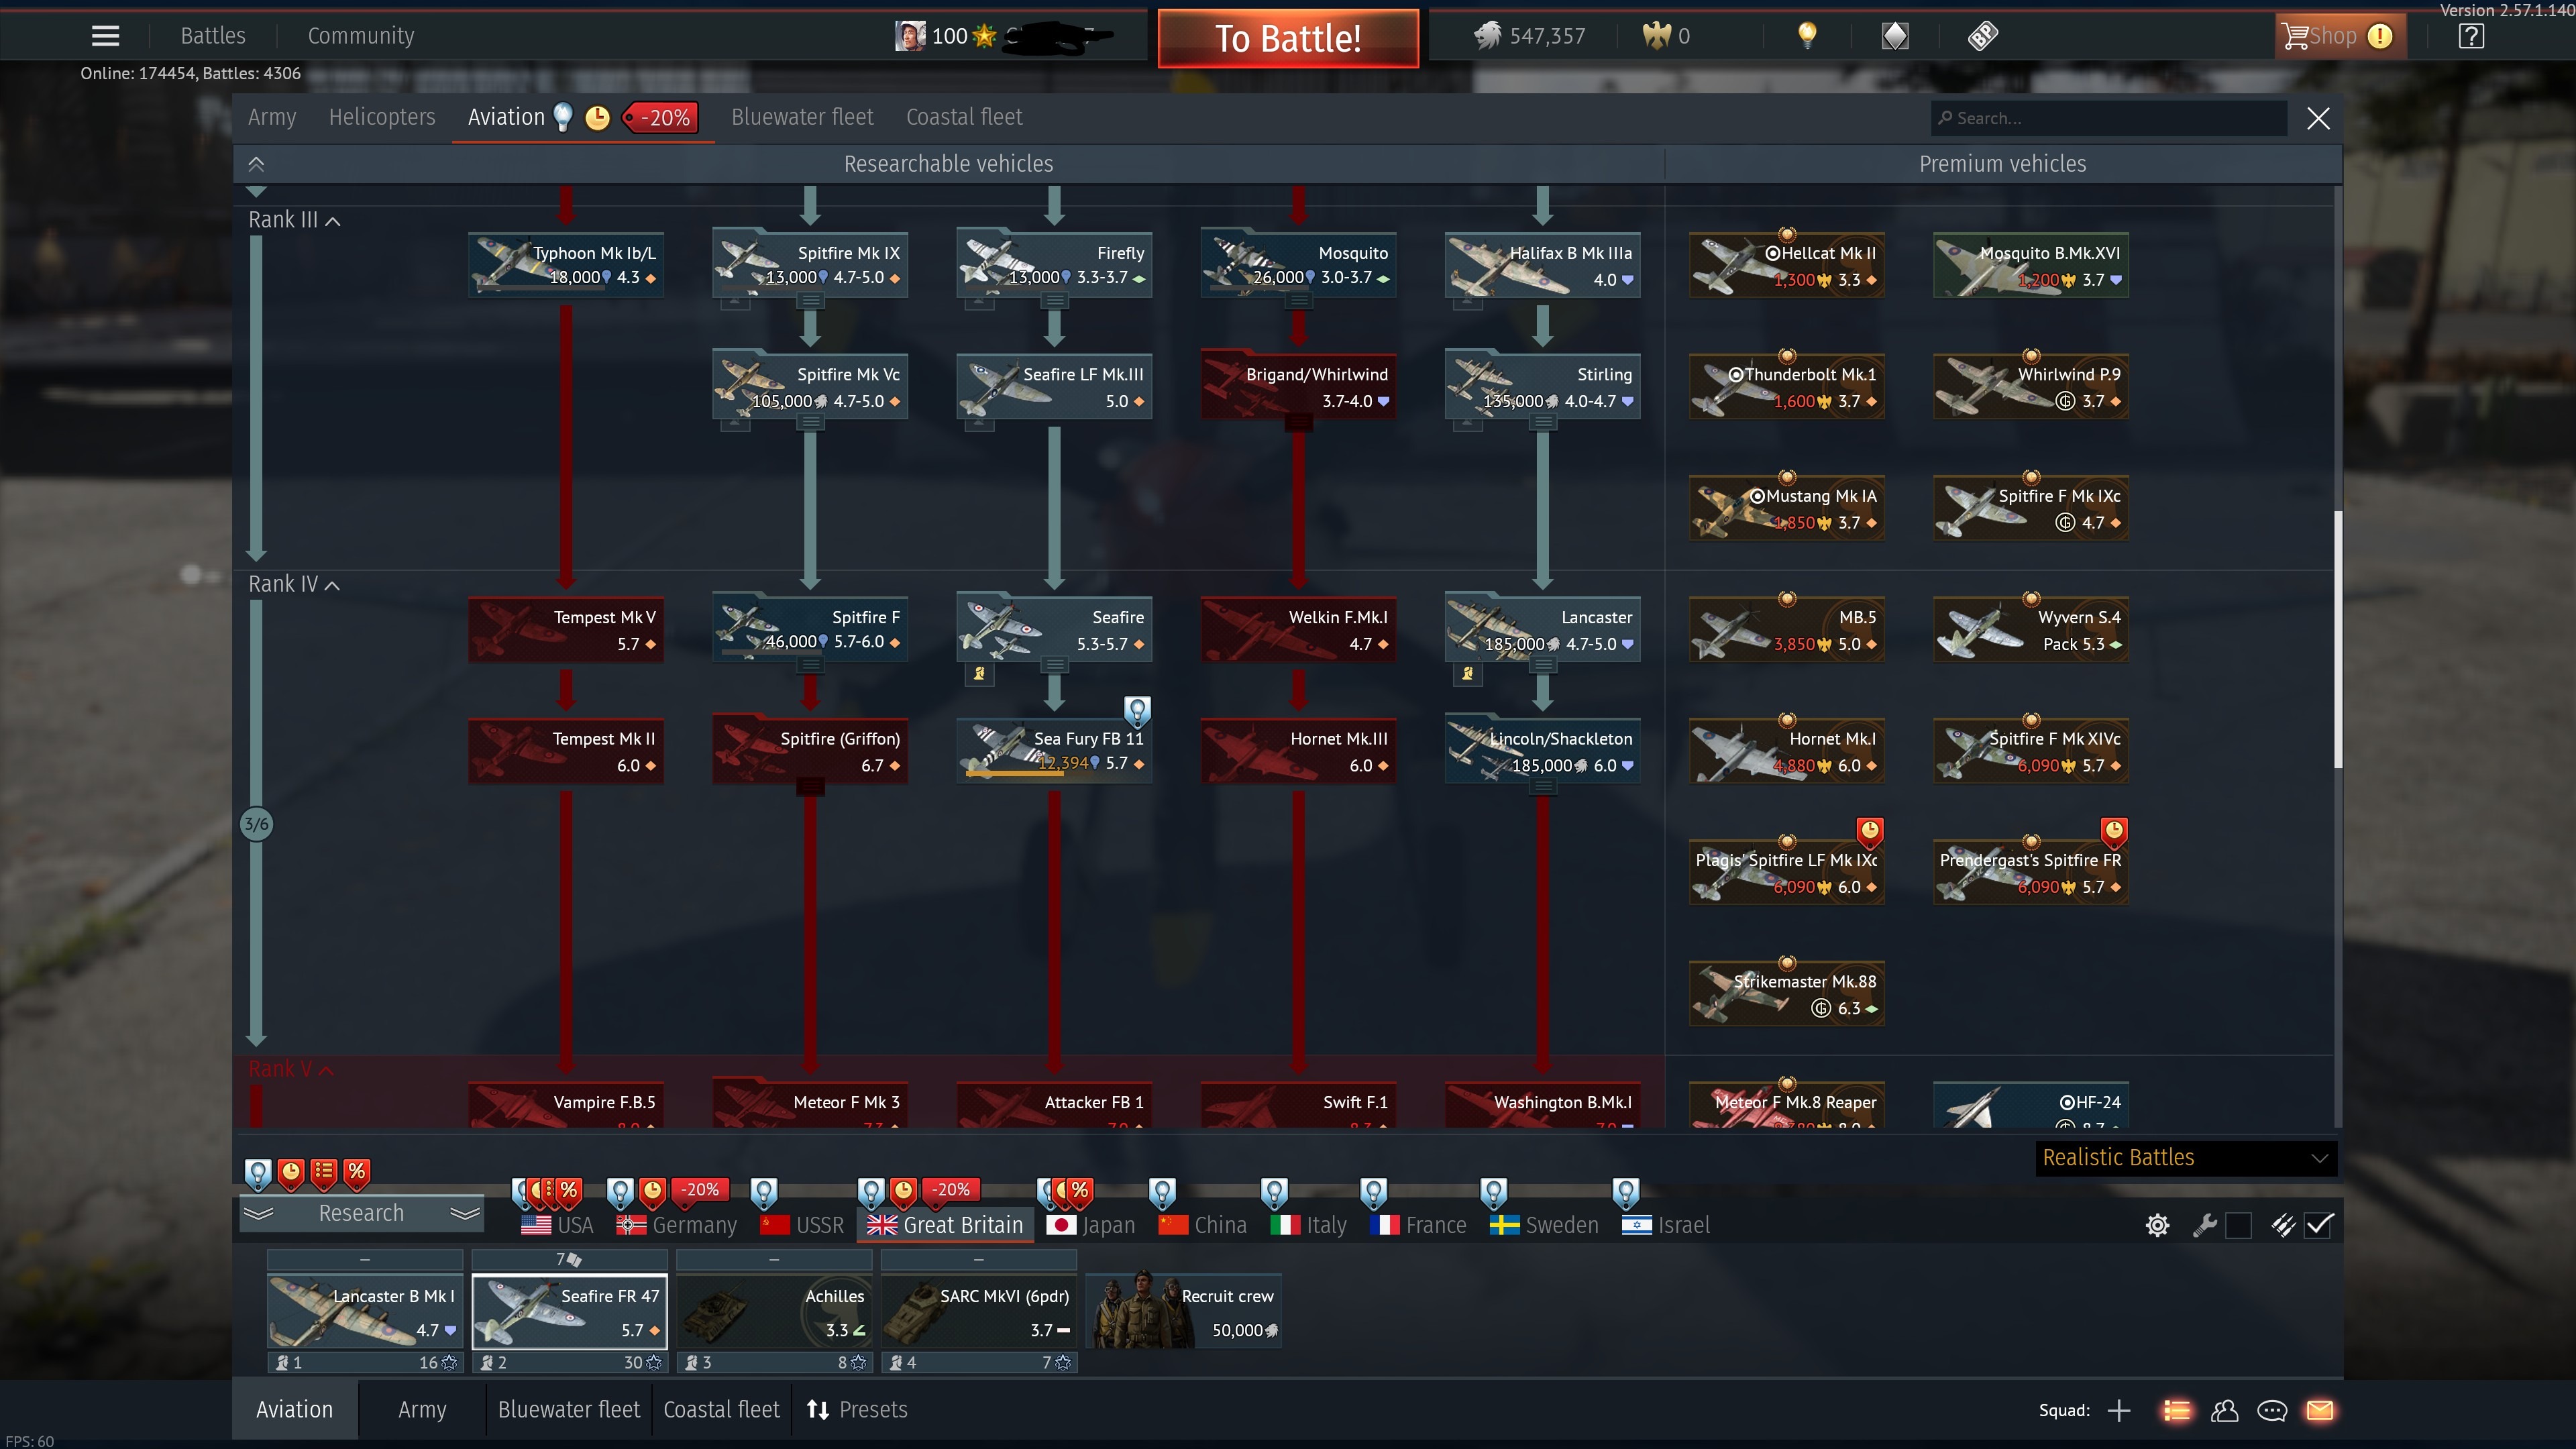Close the research tree window
Viewport: 2576px width, 1449px height.
point(2318,118)
